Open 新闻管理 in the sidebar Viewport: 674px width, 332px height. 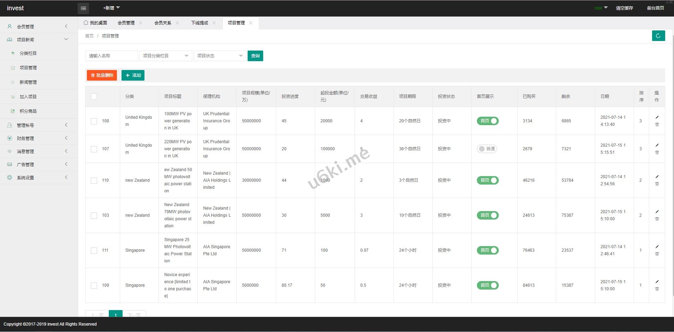[x=28, y=82]
